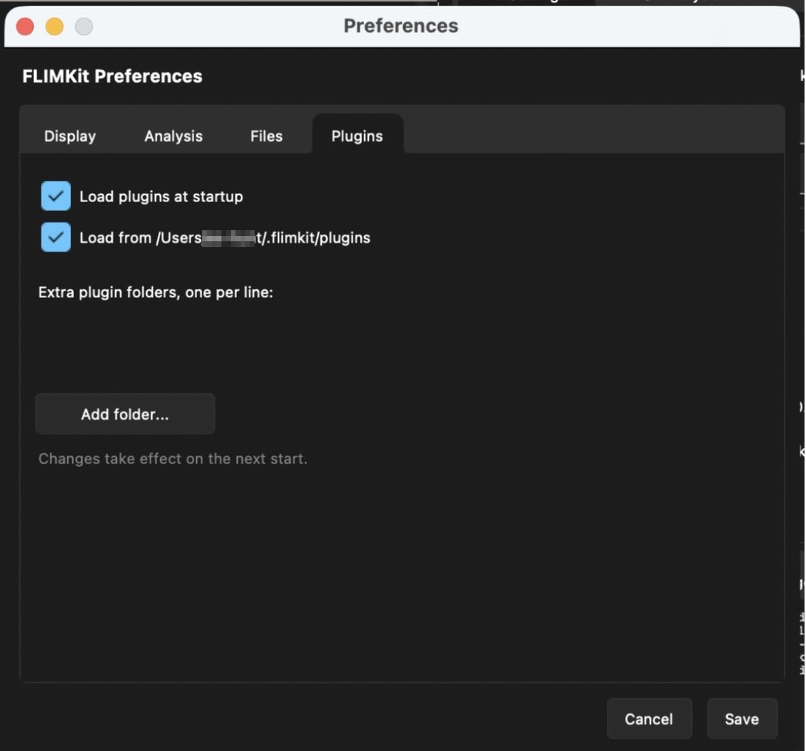Screen dimensions: 806x751
Task: Save the preferences
Action: (x=743, y=719)
